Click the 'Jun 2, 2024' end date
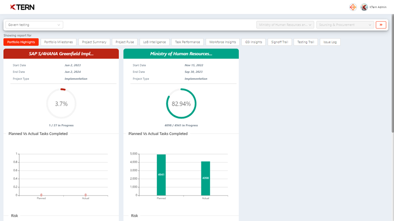394x221 pixels. point(73,72)
